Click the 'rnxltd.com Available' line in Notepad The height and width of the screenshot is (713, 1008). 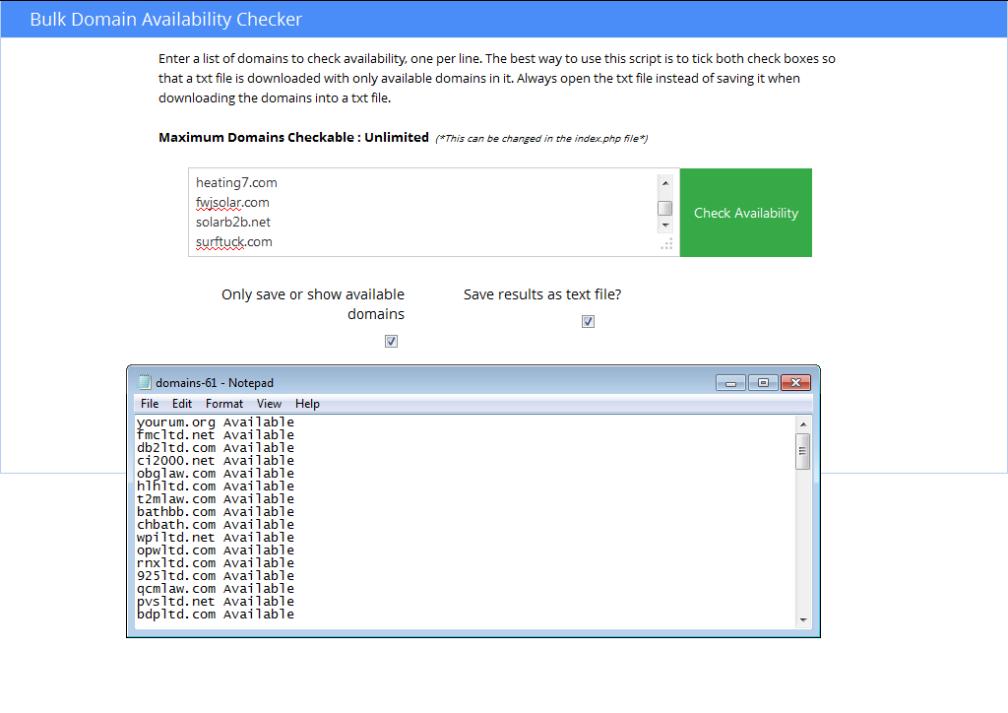[x=216, y=563]
